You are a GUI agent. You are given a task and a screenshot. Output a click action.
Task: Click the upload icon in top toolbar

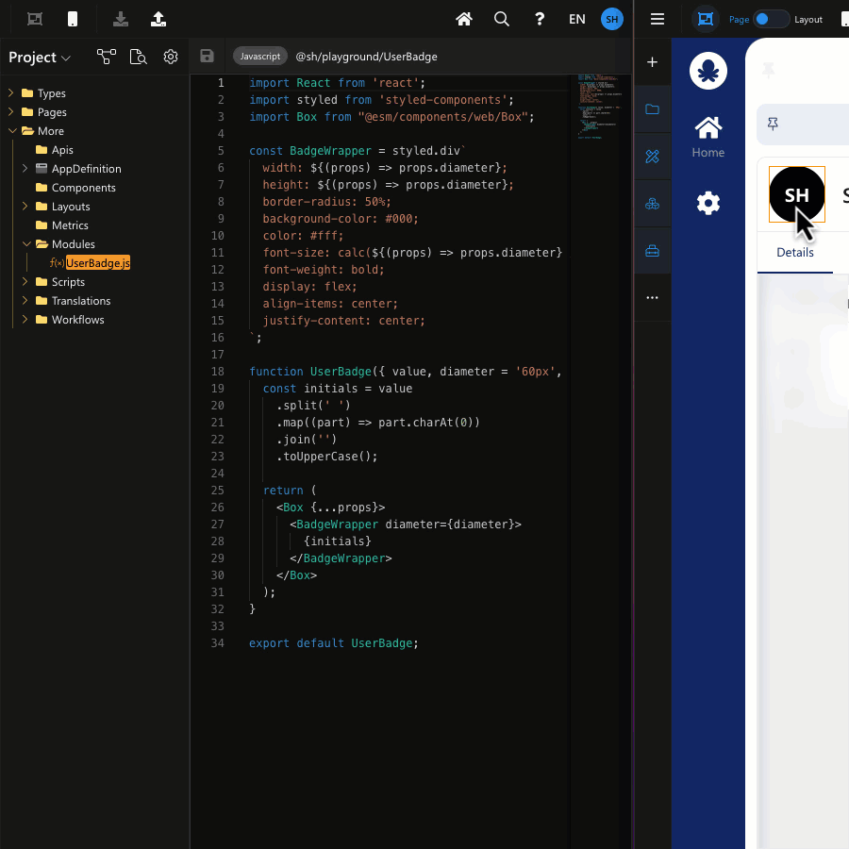158,19
